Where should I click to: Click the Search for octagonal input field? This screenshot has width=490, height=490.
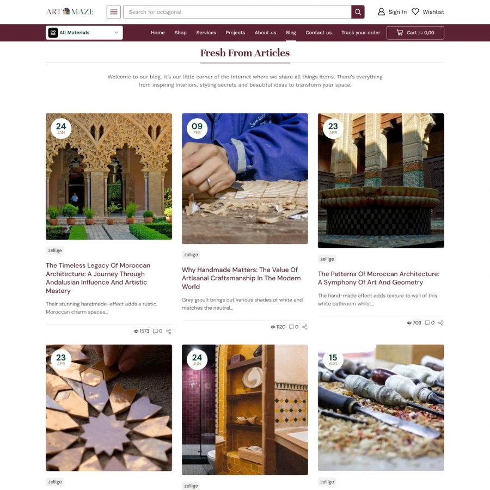point(237,12)
